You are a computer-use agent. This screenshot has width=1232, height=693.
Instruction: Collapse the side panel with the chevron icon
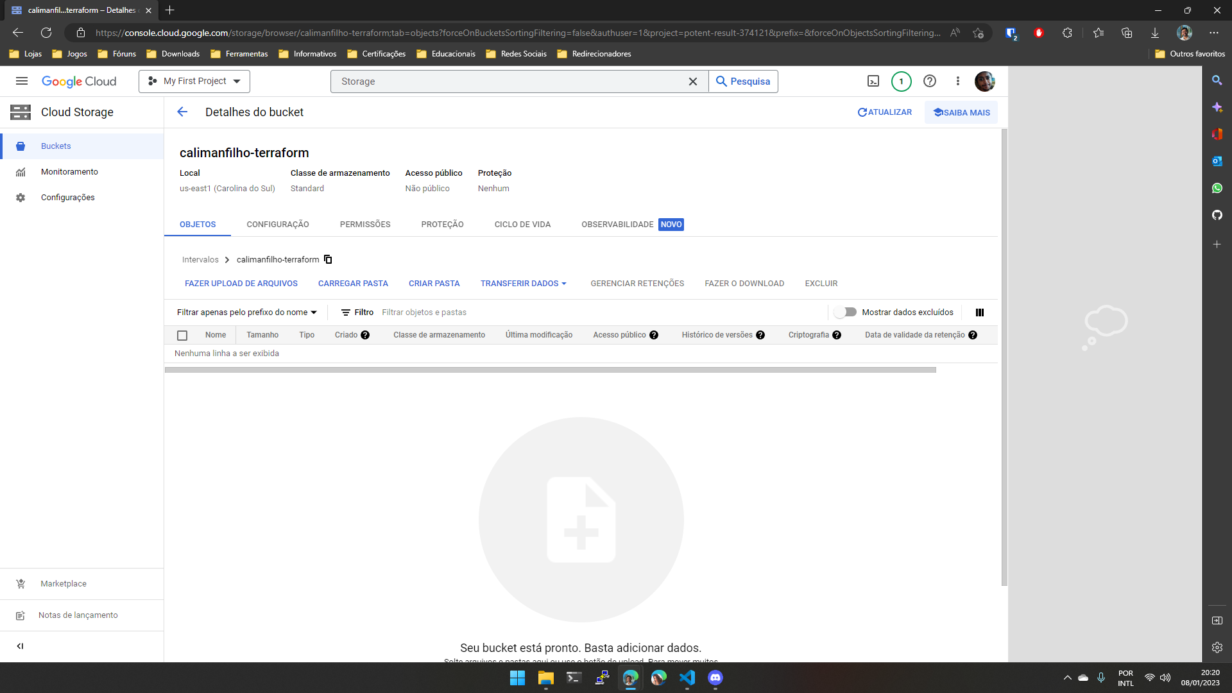point(20,646)
